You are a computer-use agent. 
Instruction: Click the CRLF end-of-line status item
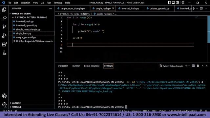(x=154, y=111)
